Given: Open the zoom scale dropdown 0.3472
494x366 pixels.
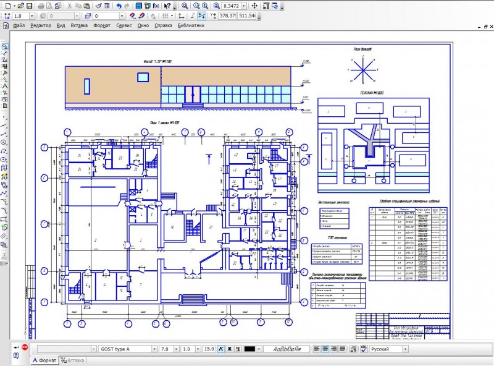Looking at the screenshot, I should tap(244, 6).
